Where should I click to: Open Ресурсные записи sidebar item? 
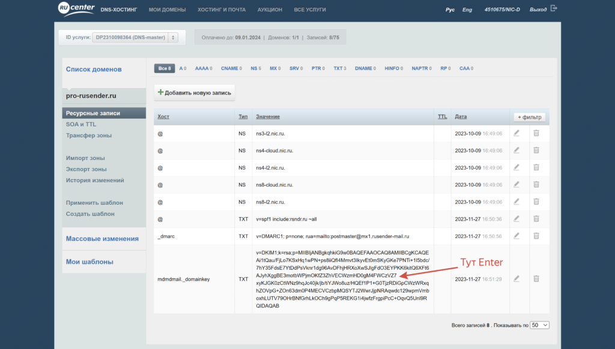click(x=104, y=113)
